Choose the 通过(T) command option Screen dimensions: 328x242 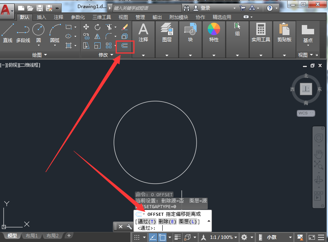pyautogui.click(x=147, y=222)
